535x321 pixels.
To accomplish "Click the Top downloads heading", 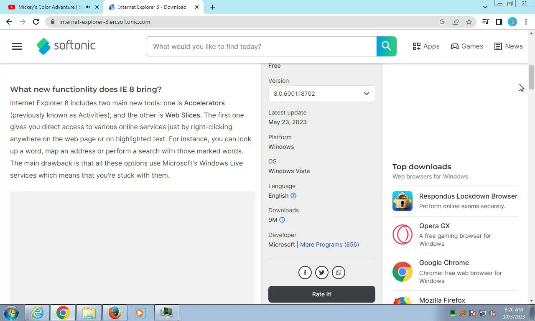I will (x=422, y=167).
